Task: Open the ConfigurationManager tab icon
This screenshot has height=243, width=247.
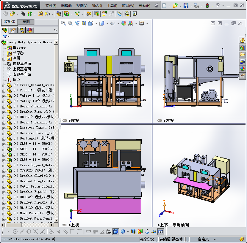Action: [x=21, y=30]
